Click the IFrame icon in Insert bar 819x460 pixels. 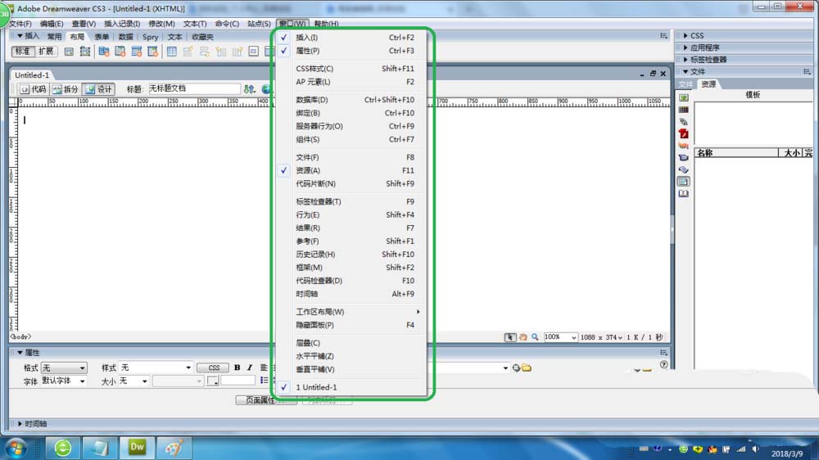(x=253, y=52)
